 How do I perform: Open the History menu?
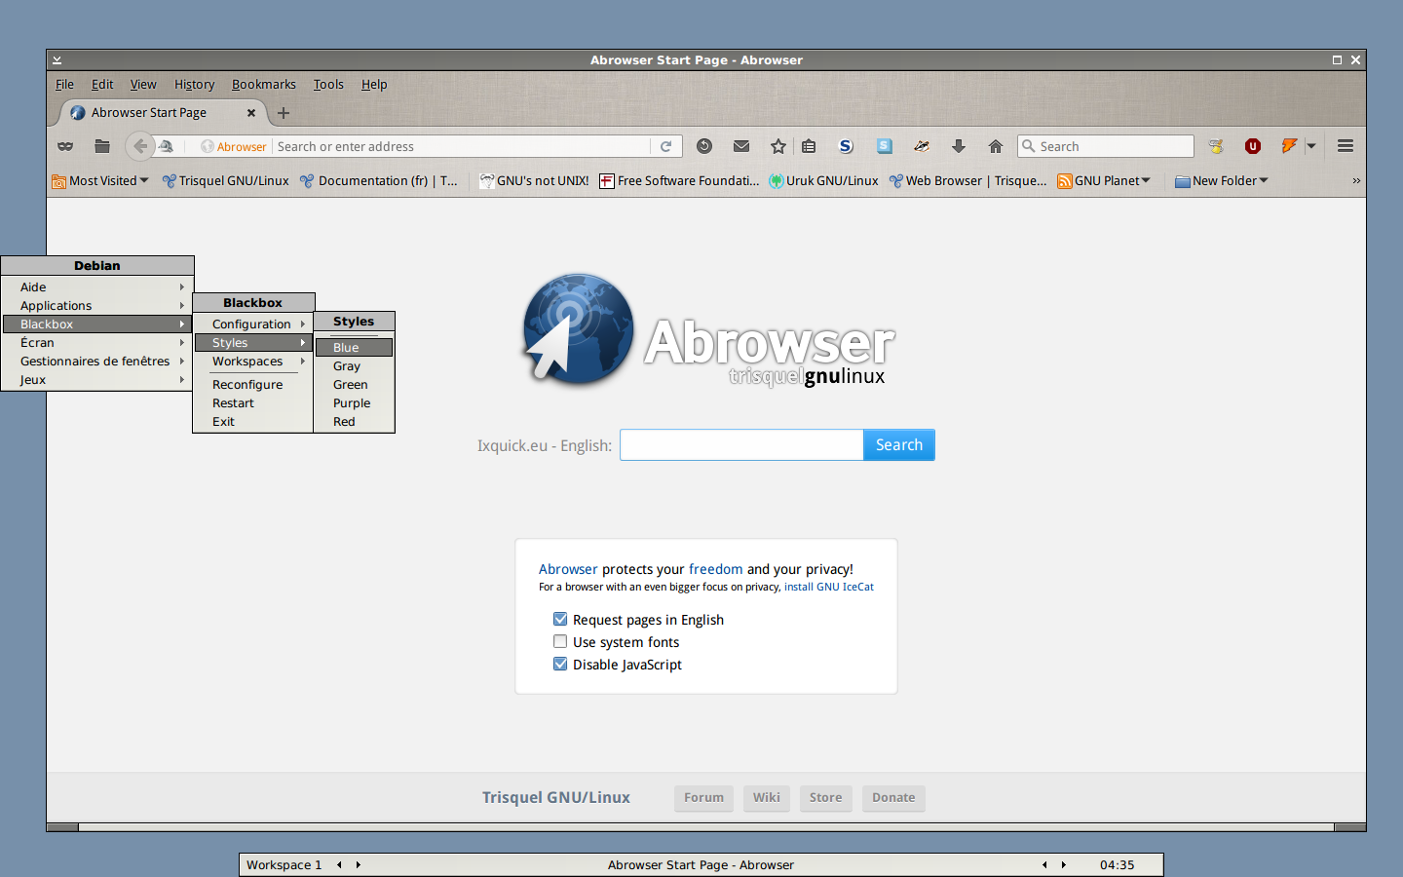coord(194,85)
